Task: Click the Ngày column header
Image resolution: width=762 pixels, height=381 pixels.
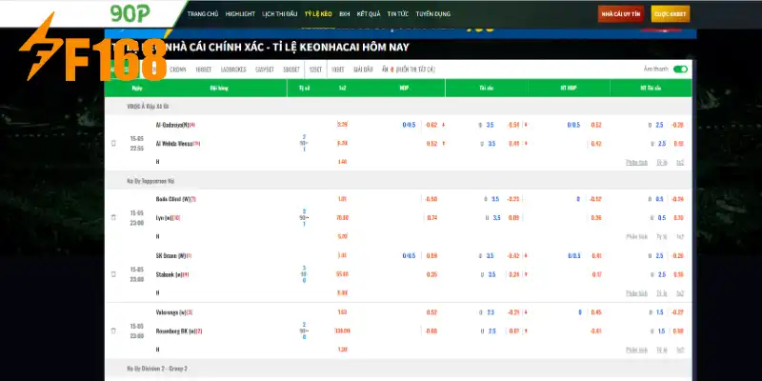Action: point(136,88)
